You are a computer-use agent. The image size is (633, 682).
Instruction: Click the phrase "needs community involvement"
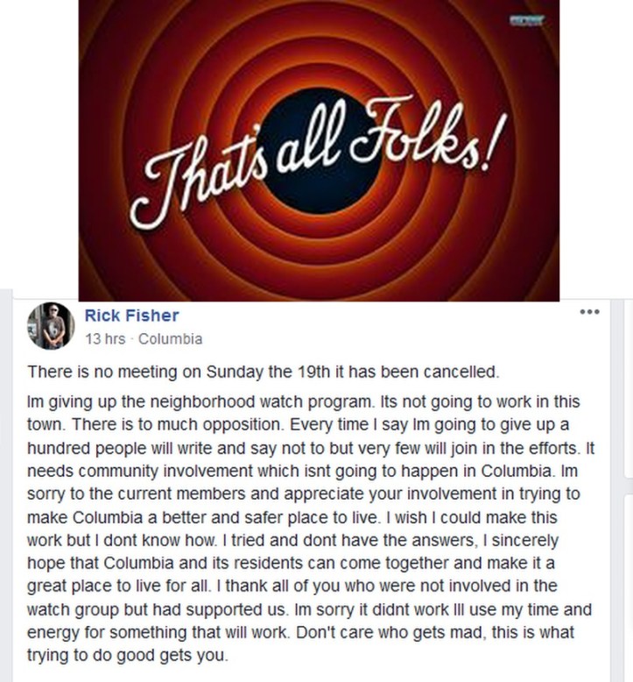point(123,470)
